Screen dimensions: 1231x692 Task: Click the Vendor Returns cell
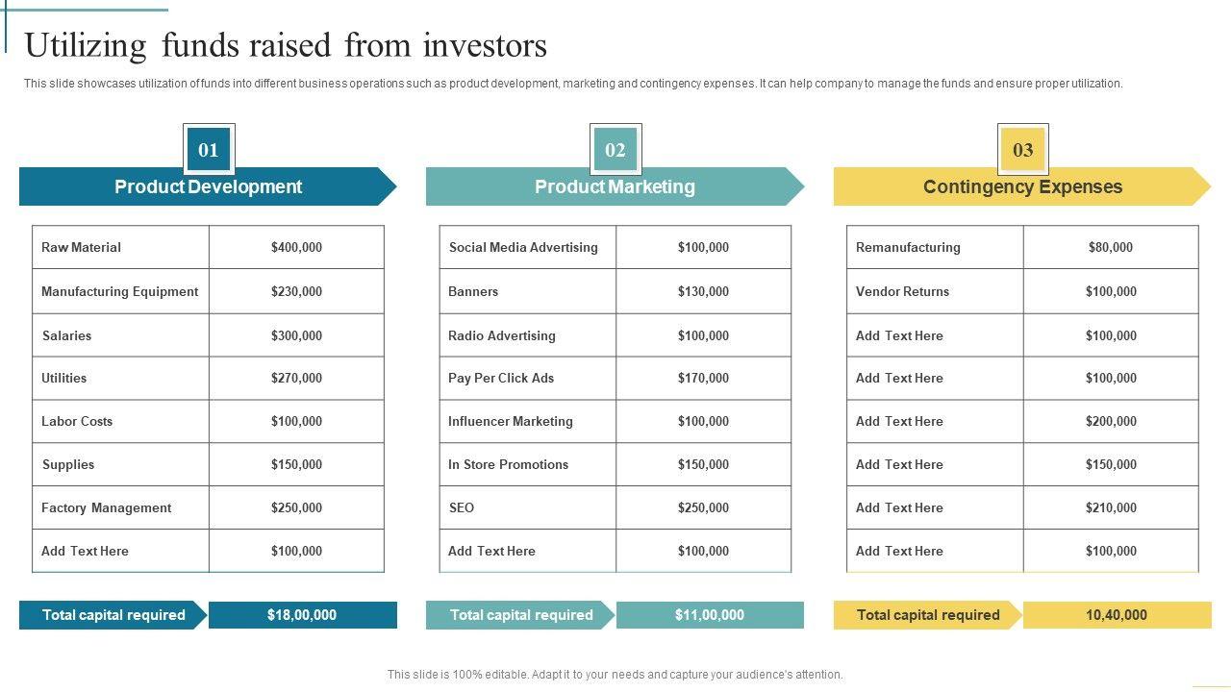tap(934, 291)
